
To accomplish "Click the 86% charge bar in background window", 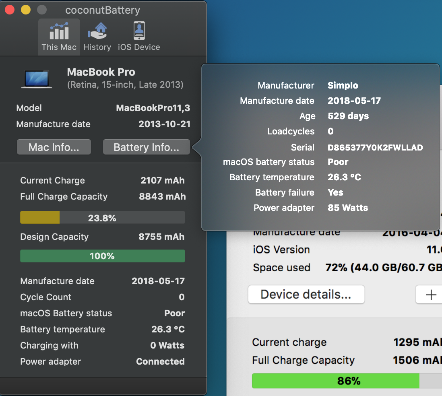I will (x=347, y=381).
